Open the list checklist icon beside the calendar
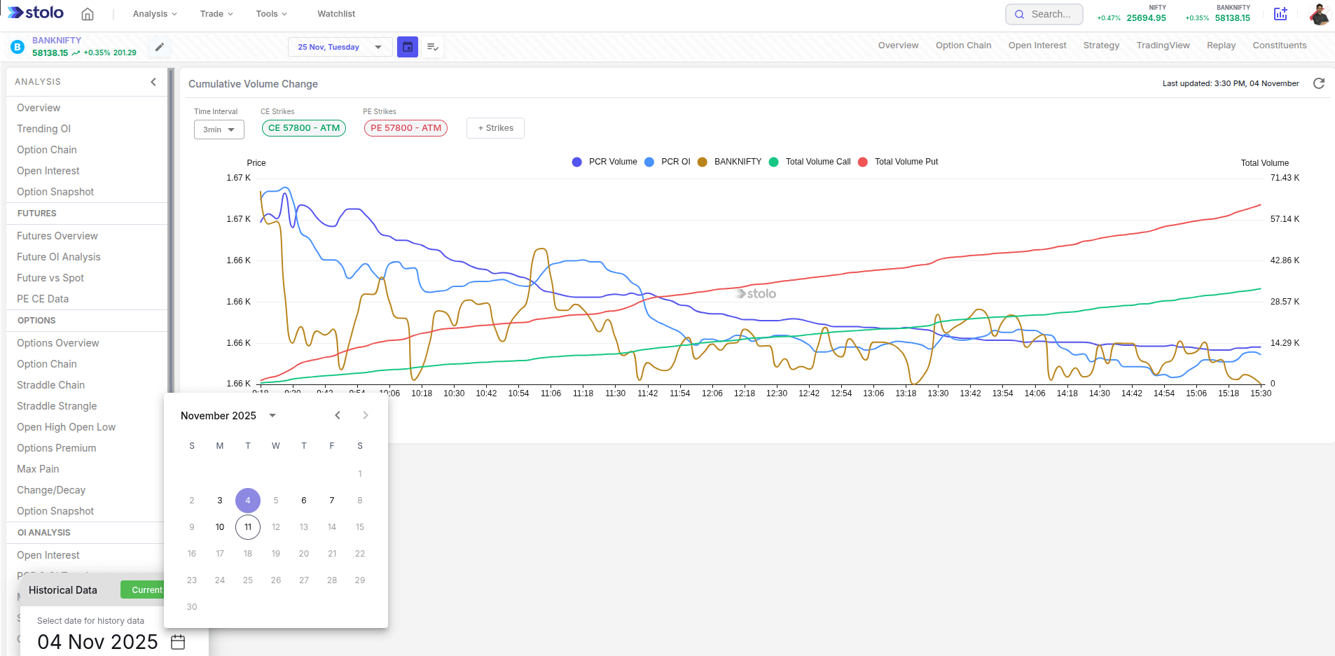This screenshot has height=656, width=1335. tap(433, 46)
